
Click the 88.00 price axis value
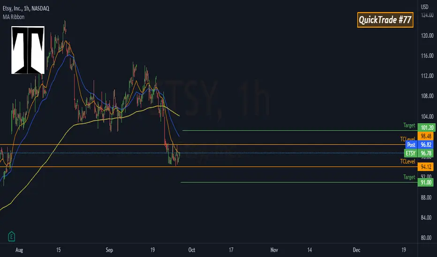tap(426, 197)
